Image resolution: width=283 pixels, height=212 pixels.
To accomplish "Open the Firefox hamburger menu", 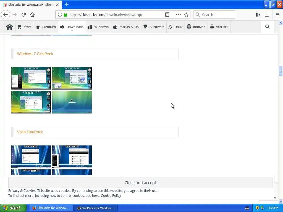I will coord(278,15).
